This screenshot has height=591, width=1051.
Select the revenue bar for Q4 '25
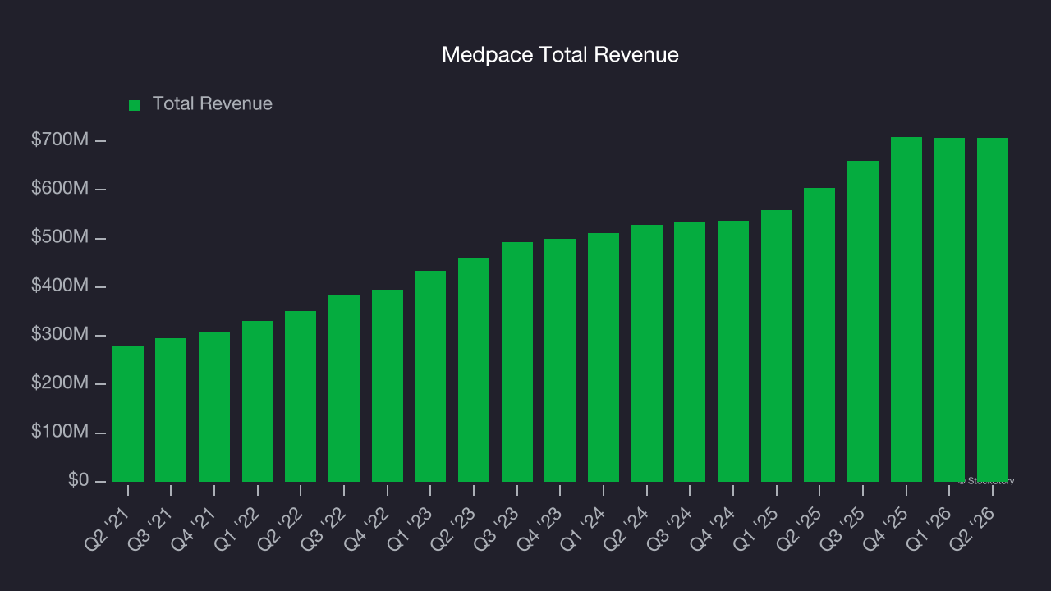click(906, 309)
